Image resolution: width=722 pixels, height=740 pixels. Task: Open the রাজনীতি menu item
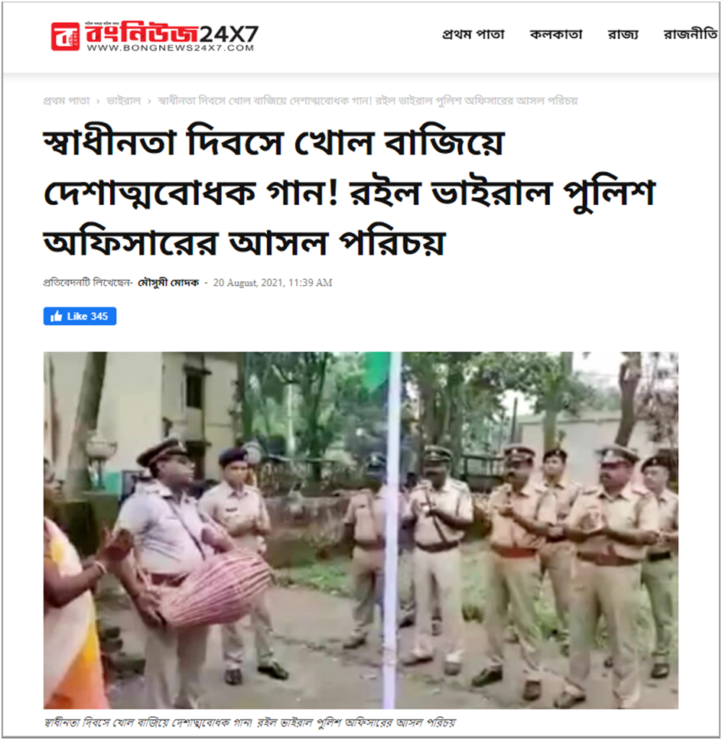[x=690, y=34]
